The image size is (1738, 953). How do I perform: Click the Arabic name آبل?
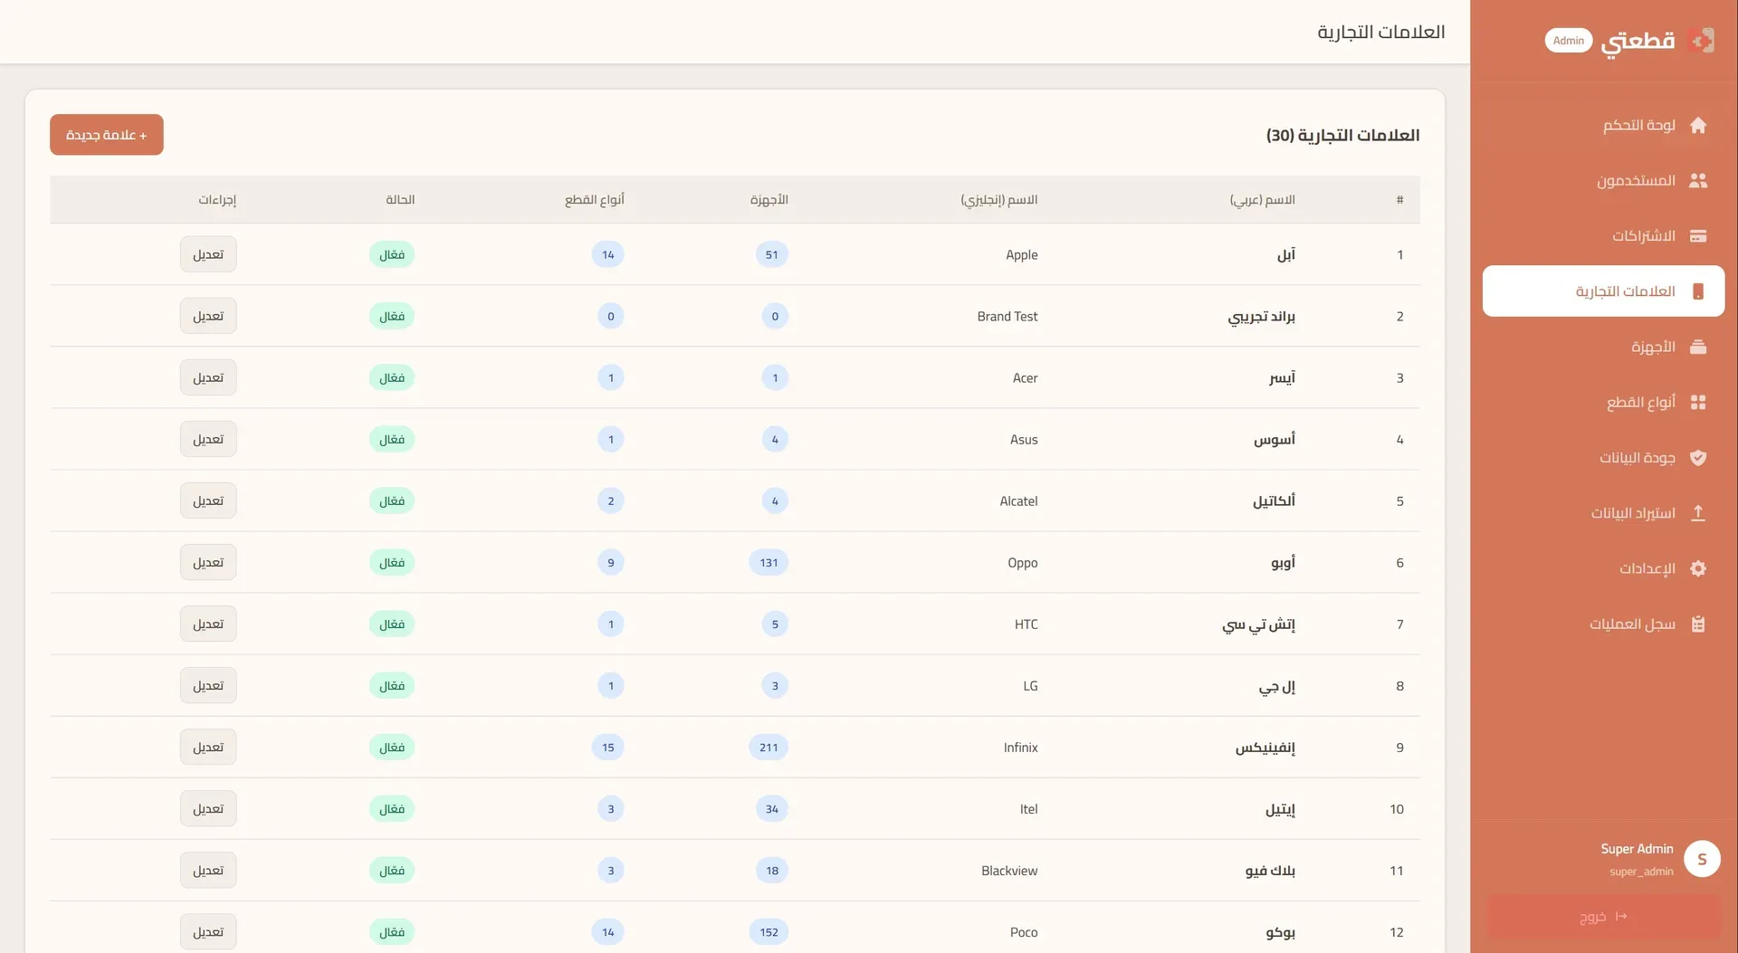(1286, 254)
